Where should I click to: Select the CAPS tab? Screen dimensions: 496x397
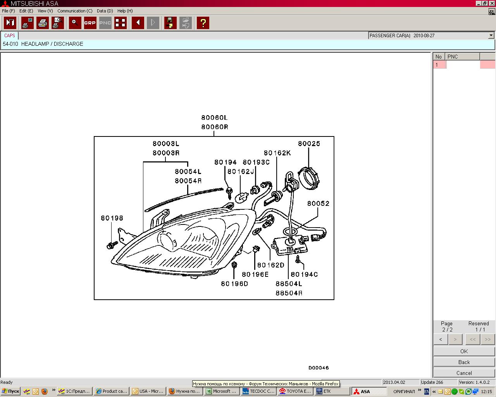10,35
